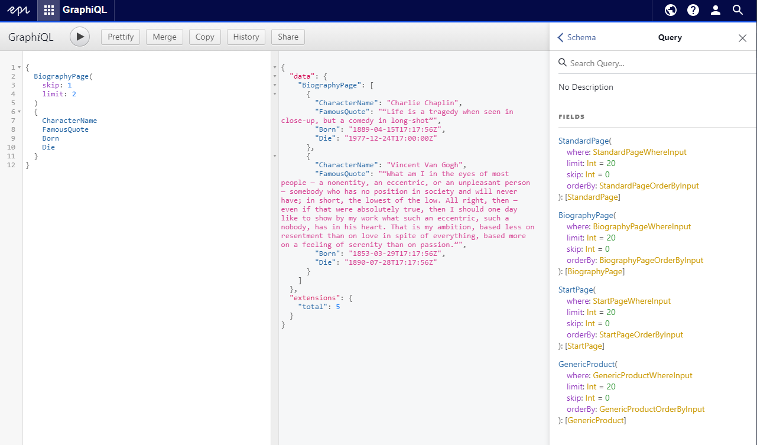The width and height of the screenshot is (757, 445).
Task: Open StartPageOrderByInput type
Action: click(x=641, y=334)
